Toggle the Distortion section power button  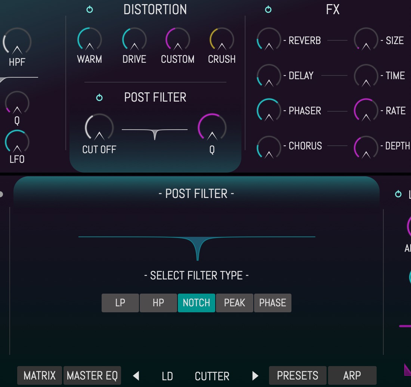coord(90,10)
